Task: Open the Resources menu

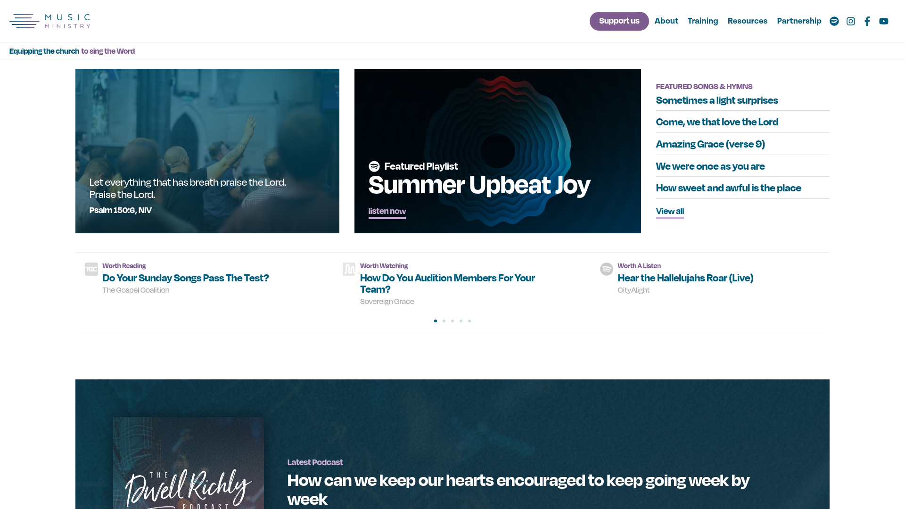Action: 747,21
